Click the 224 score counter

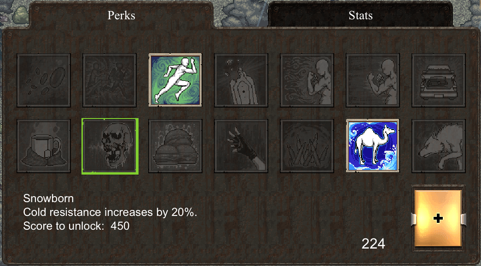pyautogui.click(x=373, y=244)
